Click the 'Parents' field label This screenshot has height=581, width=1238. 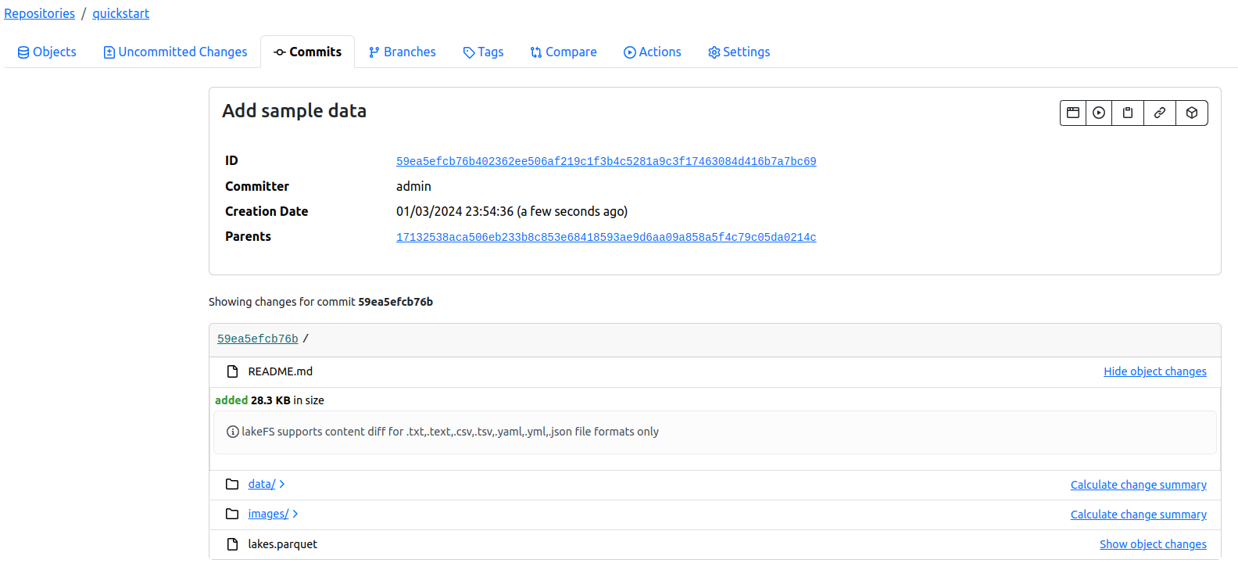point(249,236)
